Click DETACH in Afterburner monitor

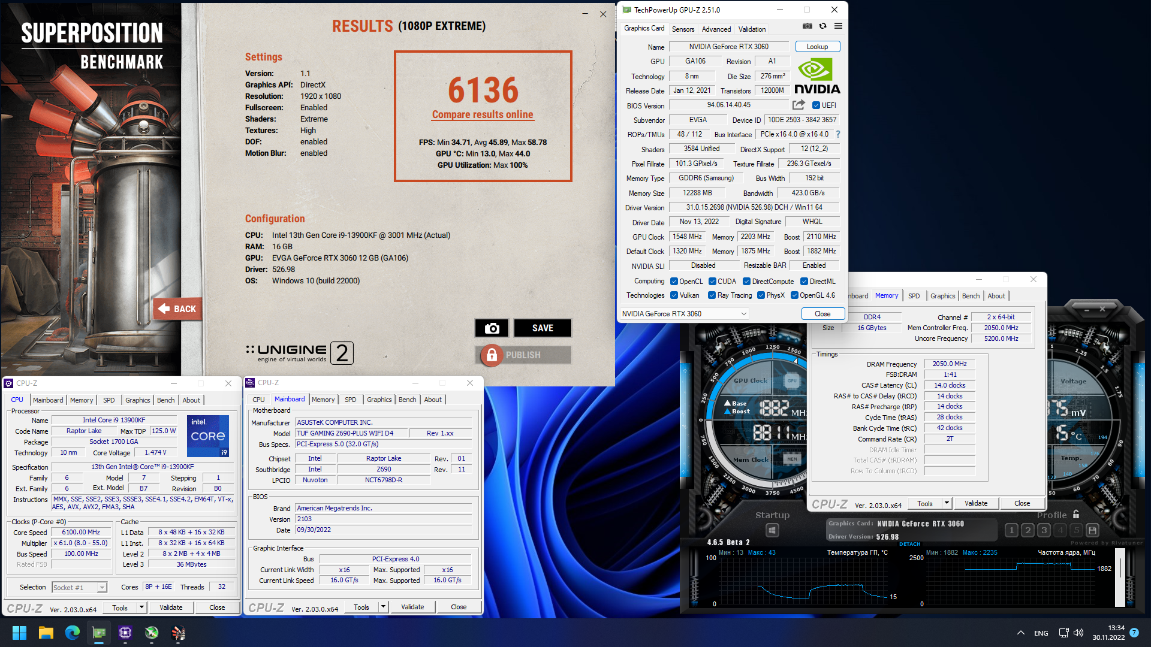click(909, 544)
